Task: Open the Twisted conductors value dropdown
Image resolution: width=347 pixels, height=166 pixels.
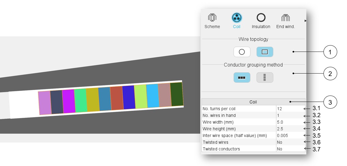Action: click(x=290, y=149)
